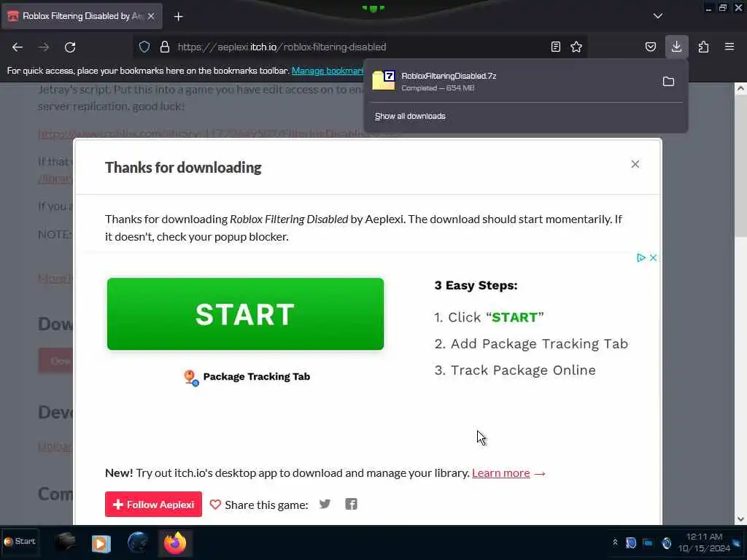Toggle the Downloads toolbar button

[676, 47]
